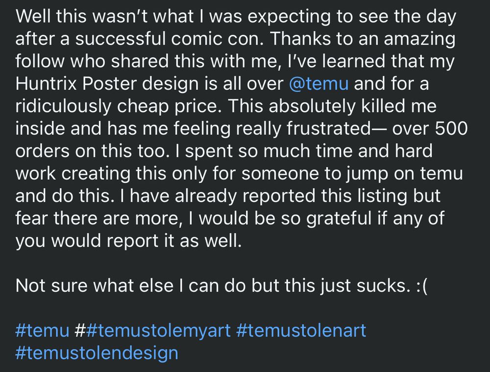Click the phrase 'absolutely killed me'
The height and width of the screenshot is (372, 490).
click(x=352, y=106)
